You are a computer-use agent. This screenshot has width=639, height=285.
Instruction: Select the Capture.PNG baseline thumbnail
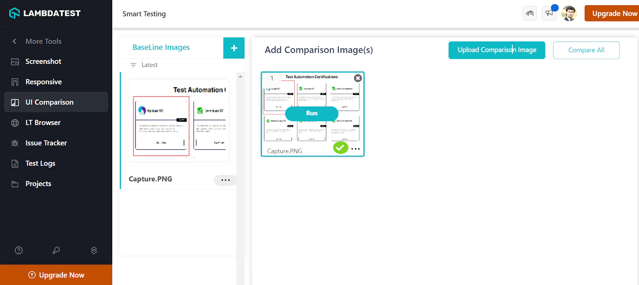point(179,120)
